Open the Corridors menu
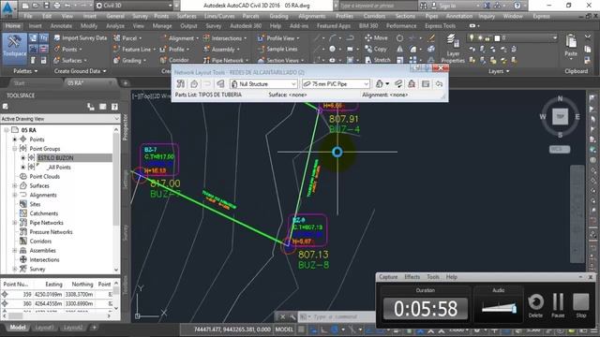Viewport: 600px width, 337px height. pyautogui.click(x=374, y=16)
